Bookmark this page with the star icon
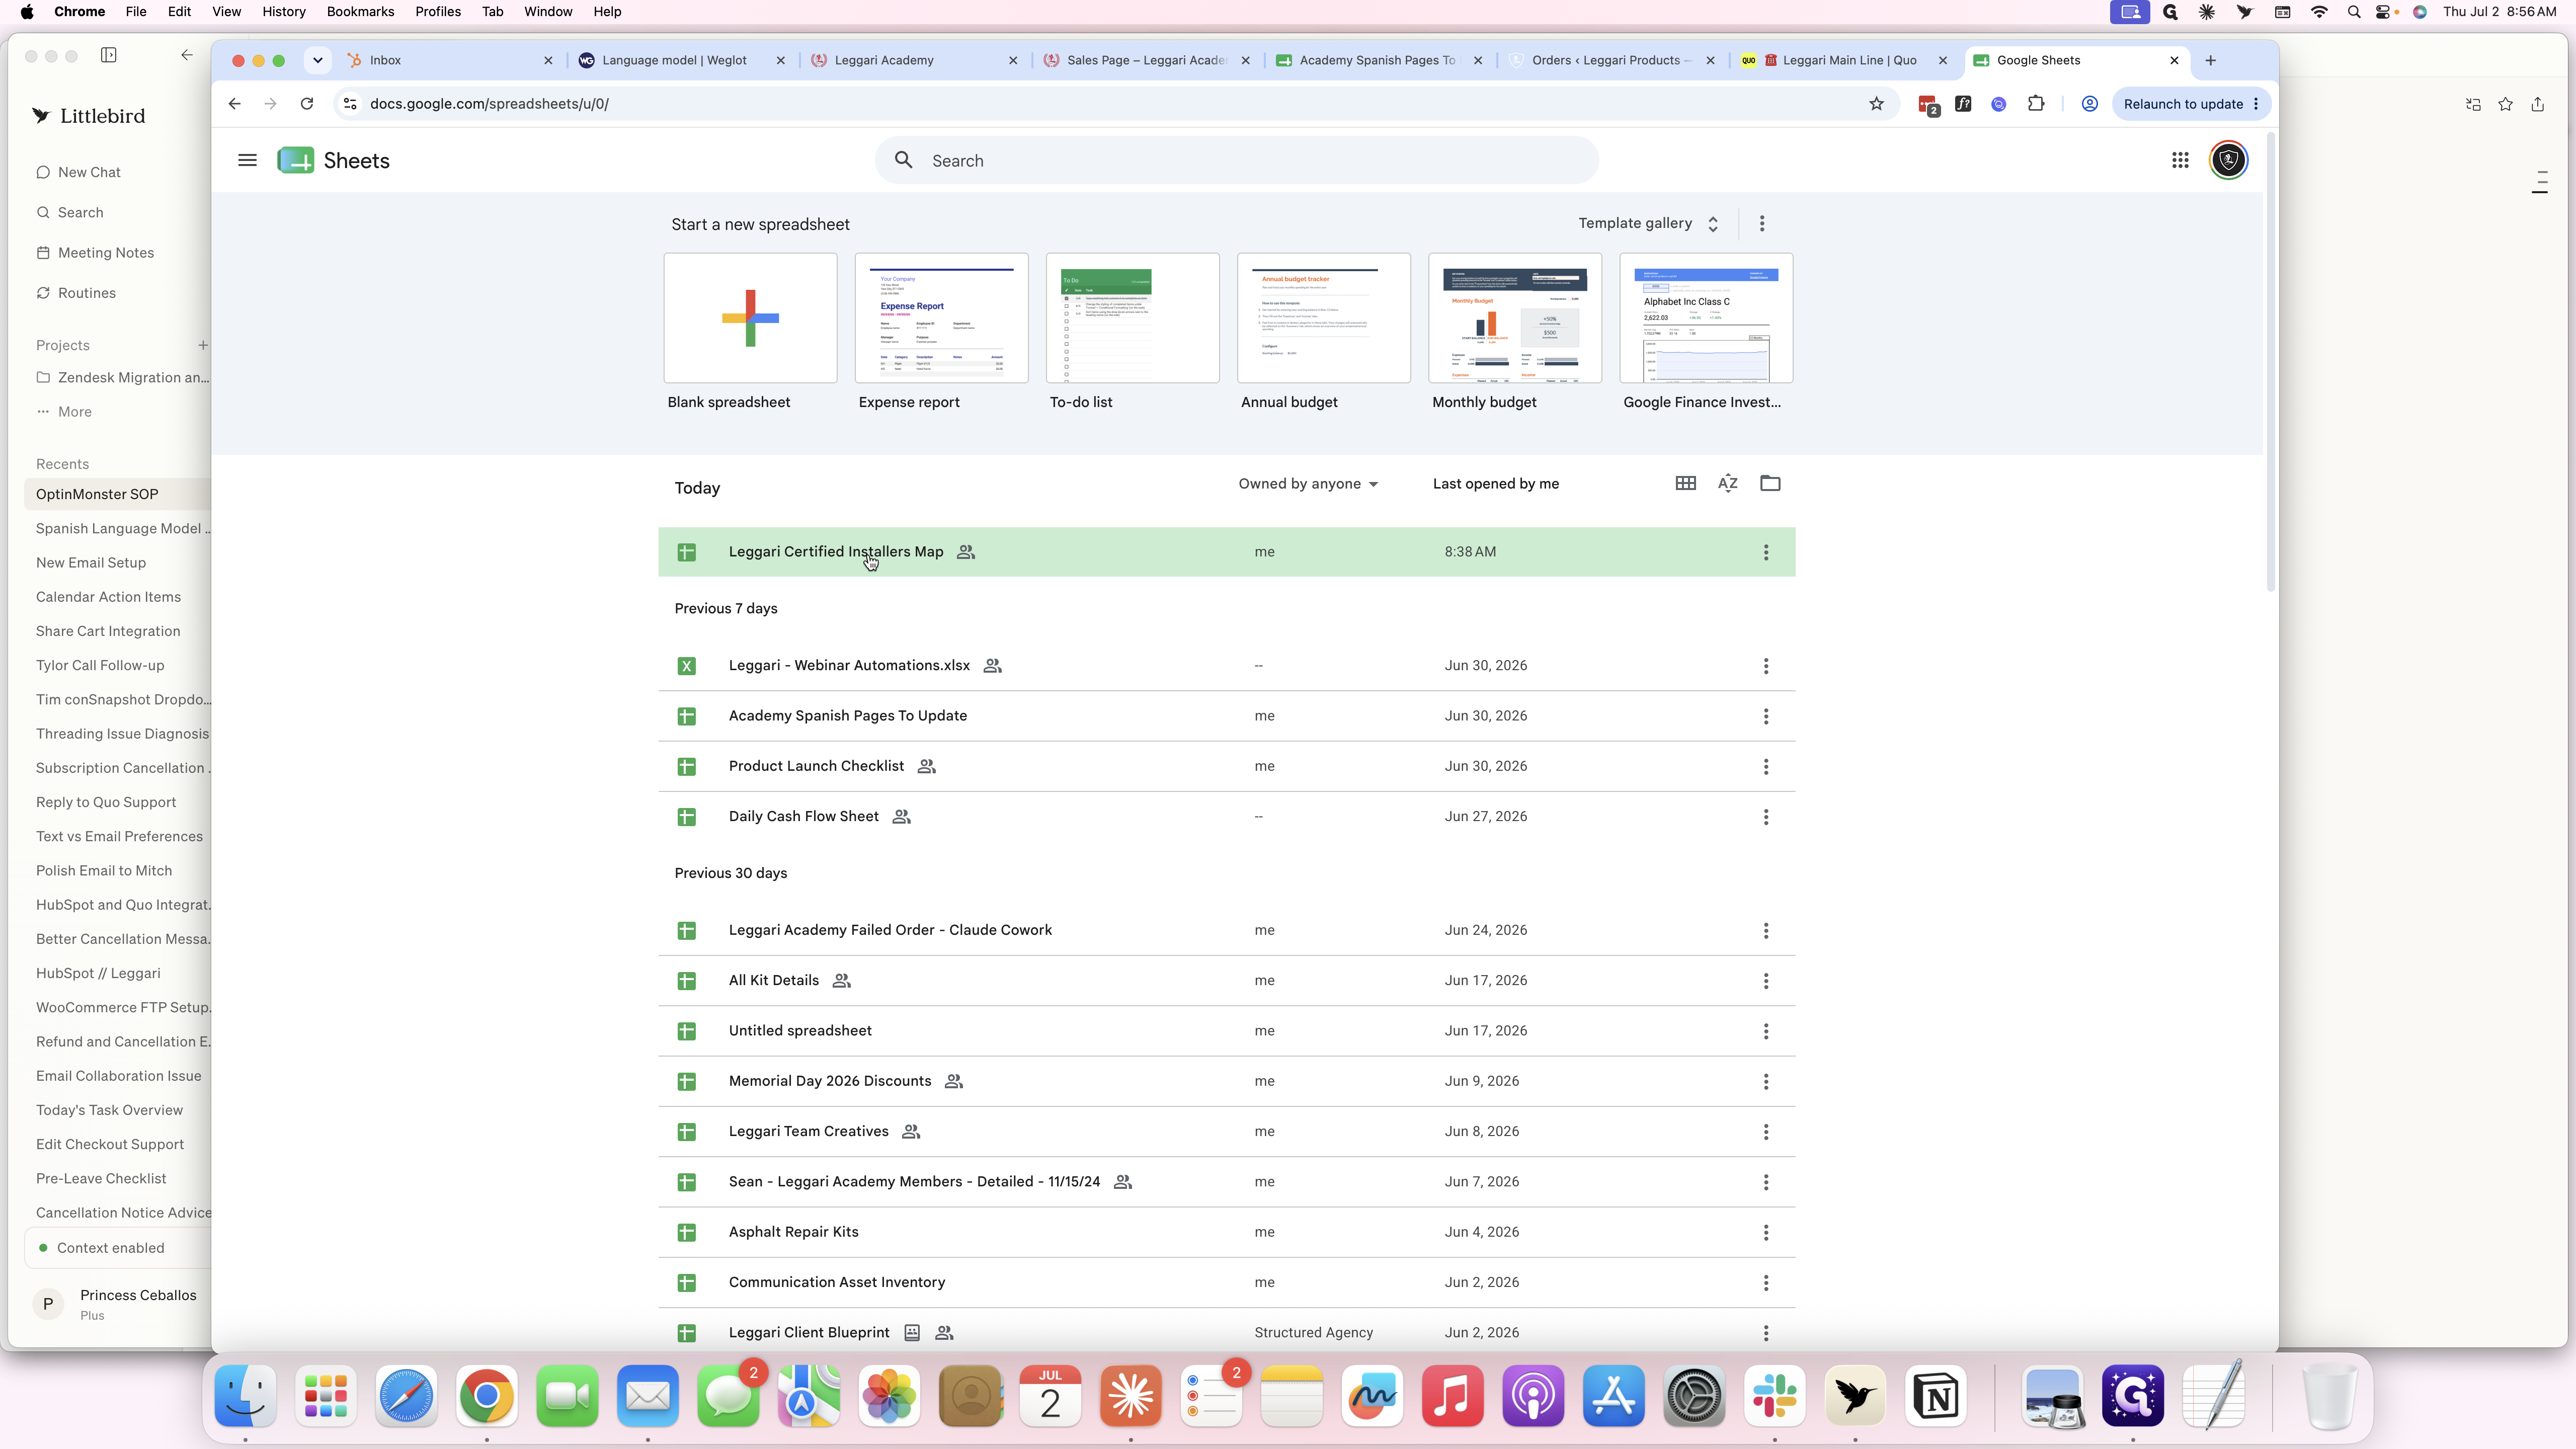Image resolution: width=2576 pixels, height=1449 pixels. tap(1876, 104)
